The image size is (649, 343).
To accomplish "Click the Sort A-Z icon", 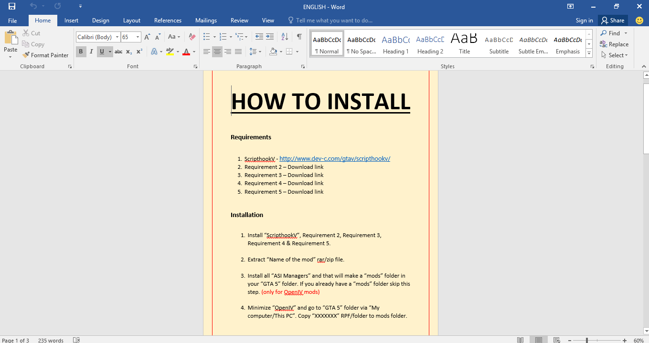I will click(285, 37).
